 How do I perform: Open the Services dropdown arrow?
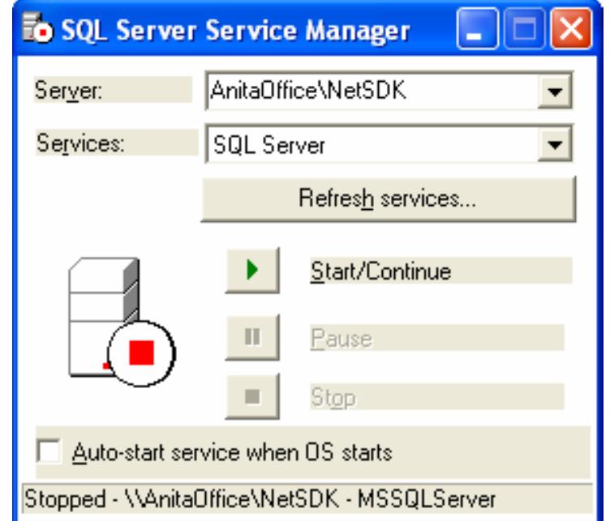click(554, 144)
